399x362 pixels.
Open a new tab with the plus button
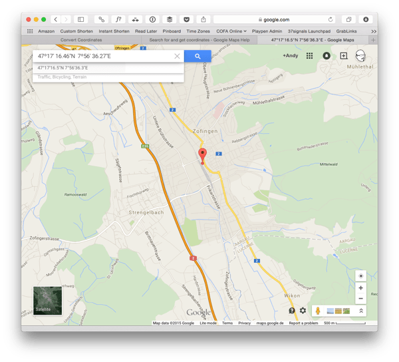click(x=373, y=40)
